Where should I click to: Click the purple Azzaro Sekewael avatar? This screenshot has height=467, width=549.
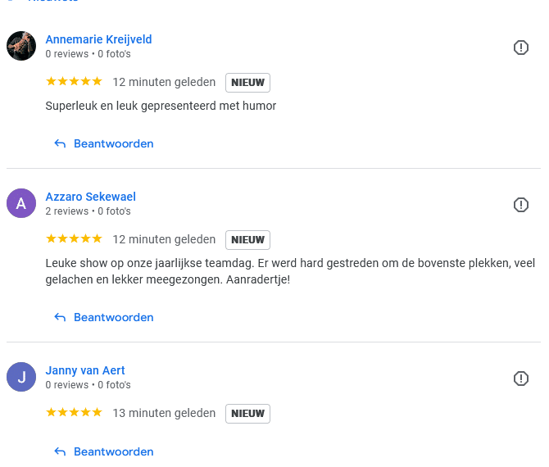pos(21,203)
